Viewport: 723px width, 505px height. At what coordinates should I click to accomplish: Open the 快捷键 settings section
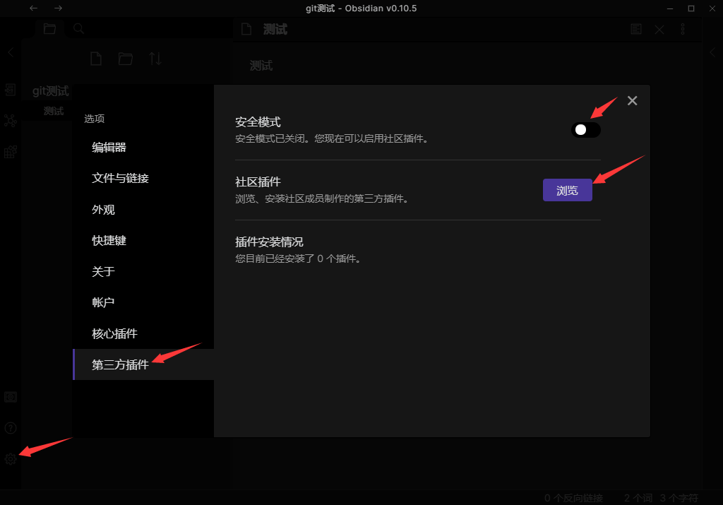(108, 240)
